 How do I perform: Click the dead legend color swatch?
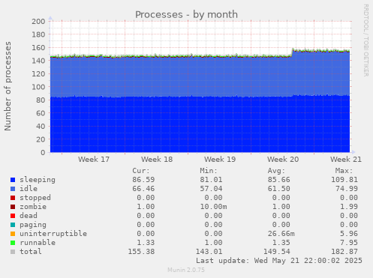pos(13,216)
